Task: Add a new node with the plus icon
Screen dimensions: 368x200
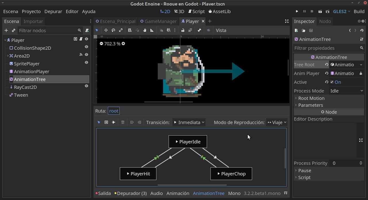Action: pos(6,31)
